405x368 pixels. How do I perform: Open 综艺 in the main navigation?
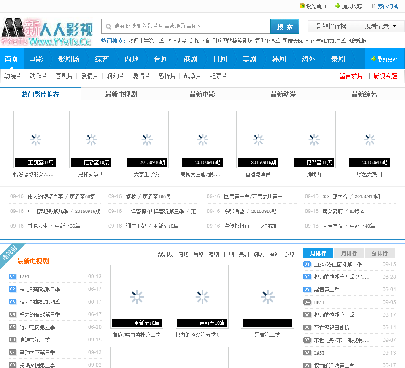[x=102, y=59]
